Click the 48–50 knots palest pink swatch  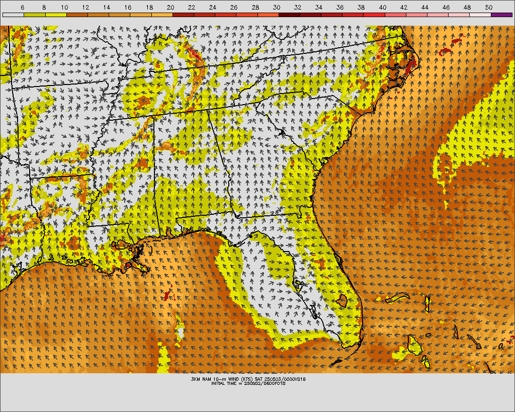(x=480, y=15)
